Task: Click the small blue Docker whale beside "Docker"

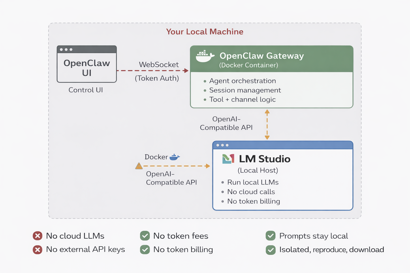Action: pyautogui.click(x=175, y=157)
